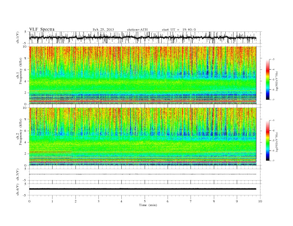Select the "start UT = 19:40:0" text
Screen dimensions: 293x226
pos(179,30)
